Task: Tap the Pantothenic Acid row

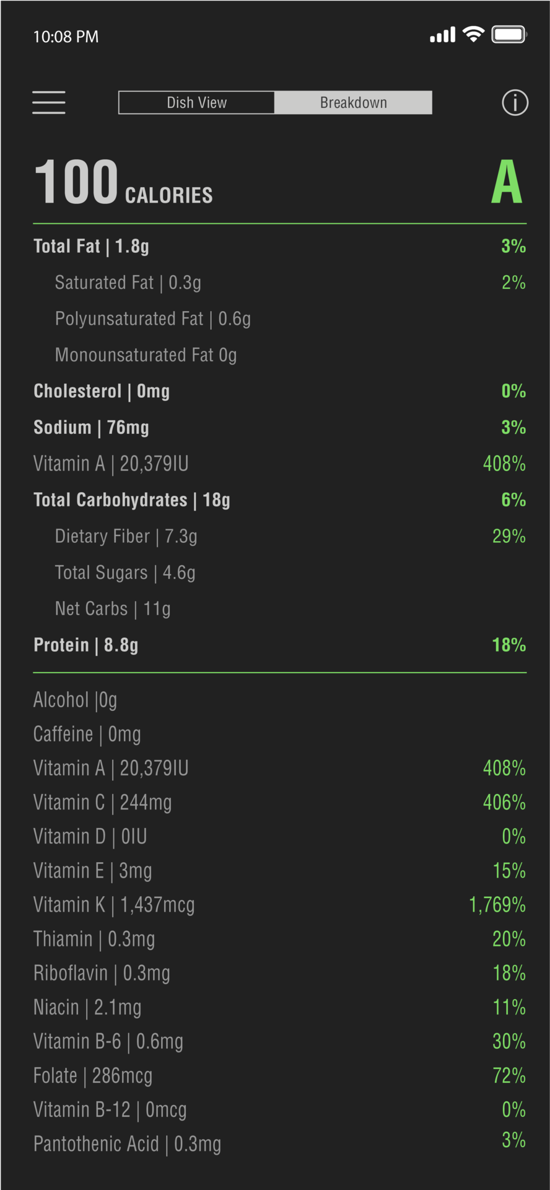Action: click(279, 1144)
